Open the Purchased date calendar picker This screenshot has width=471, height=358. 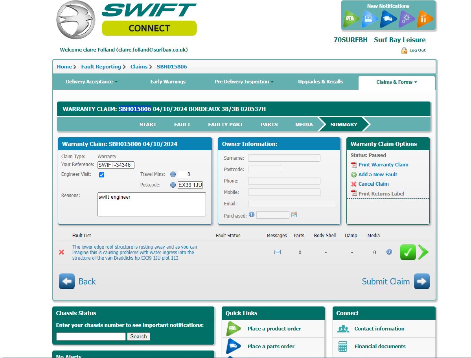point(294,215)
